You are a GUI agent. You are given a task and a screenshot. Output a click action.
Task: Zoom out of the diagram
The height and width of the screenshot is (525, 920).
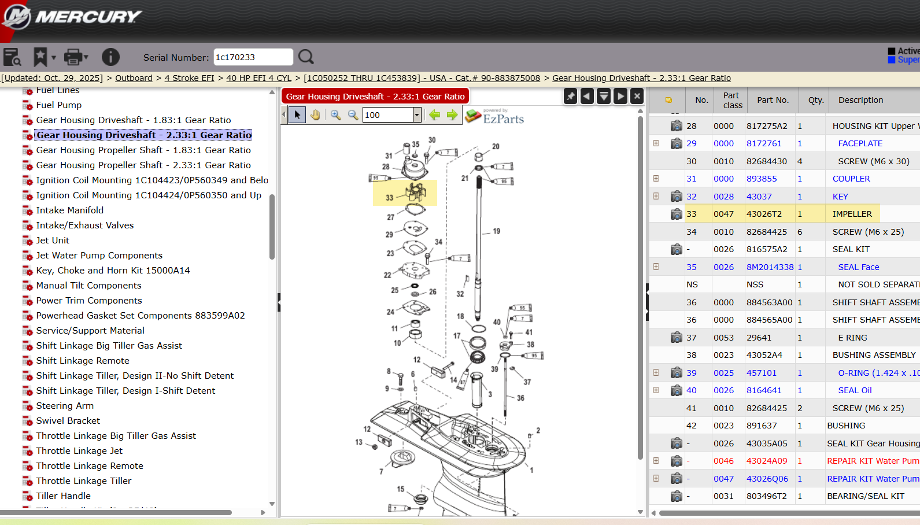coord(353,114)
